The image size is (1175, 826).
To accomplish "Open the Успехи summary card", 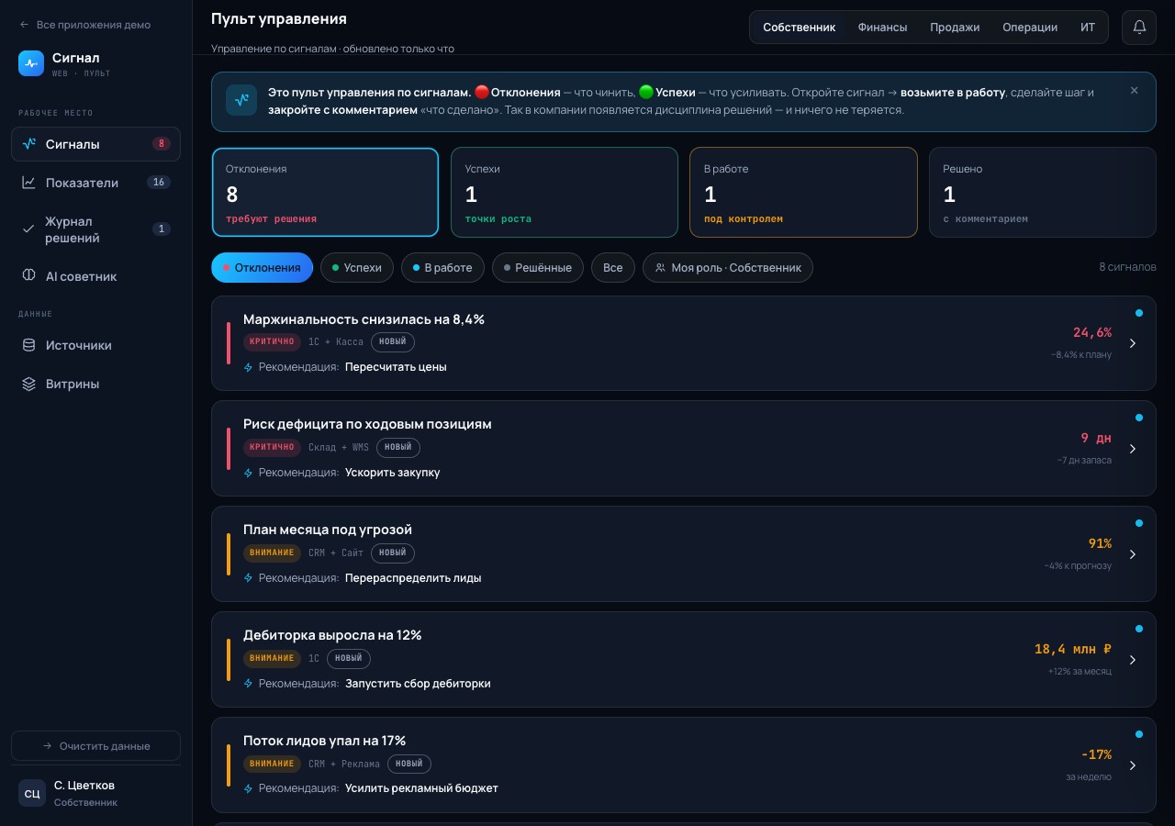I will click(x=565, y=193).
